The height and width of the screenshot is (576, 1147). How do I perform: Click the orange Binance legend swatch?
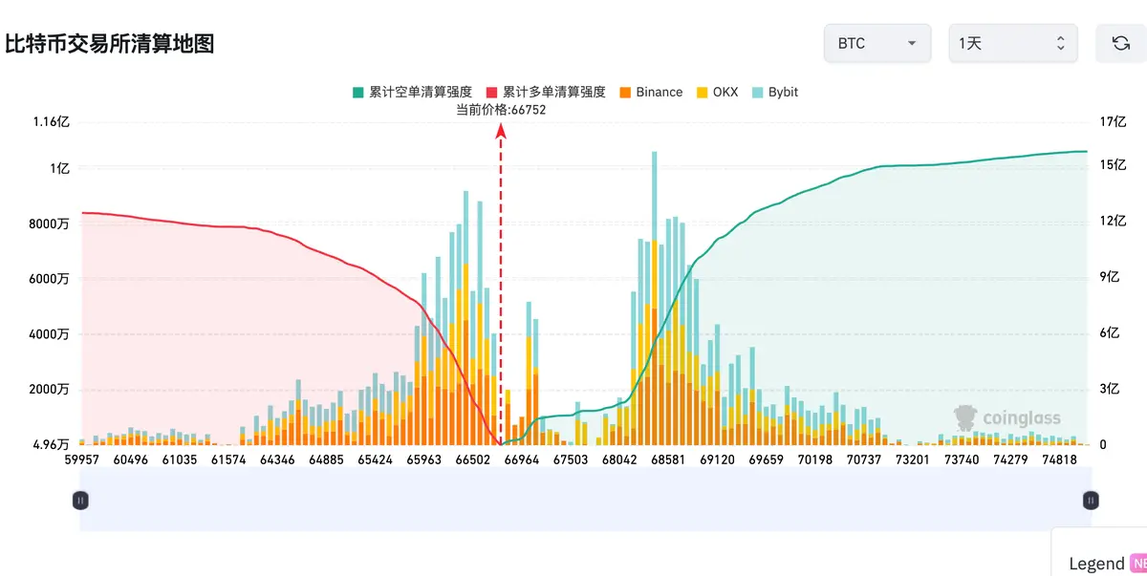click(625, 93)
